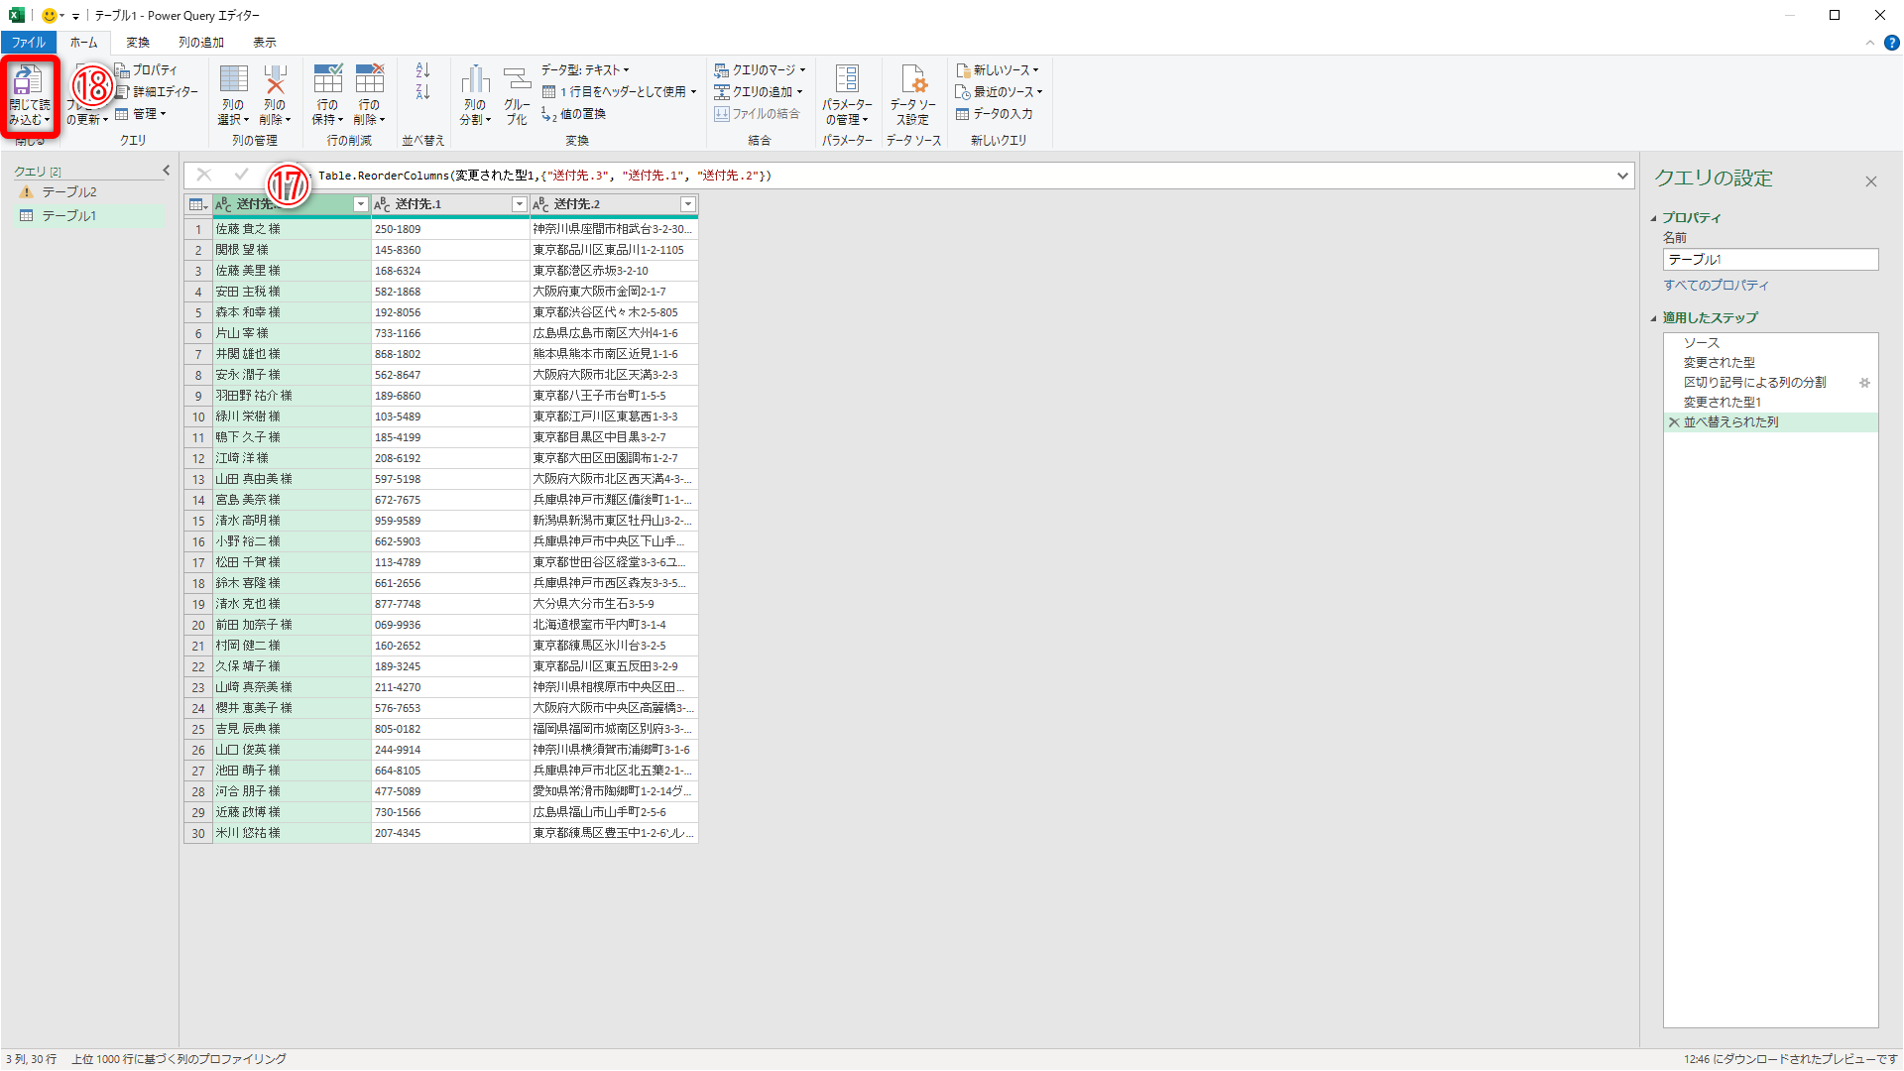Screen dimensions: 1904x1071
Task: Sort descending with the Z-A icon
Action: (x=422, y=92)
